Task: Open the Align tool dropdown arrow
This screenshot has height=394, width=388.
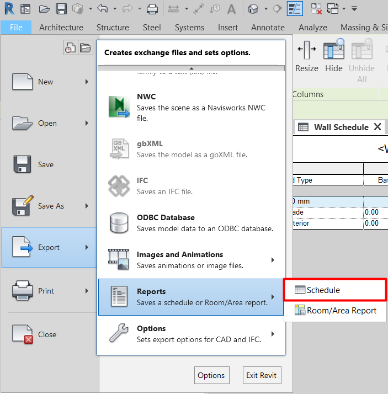Action: pos(187,9)
